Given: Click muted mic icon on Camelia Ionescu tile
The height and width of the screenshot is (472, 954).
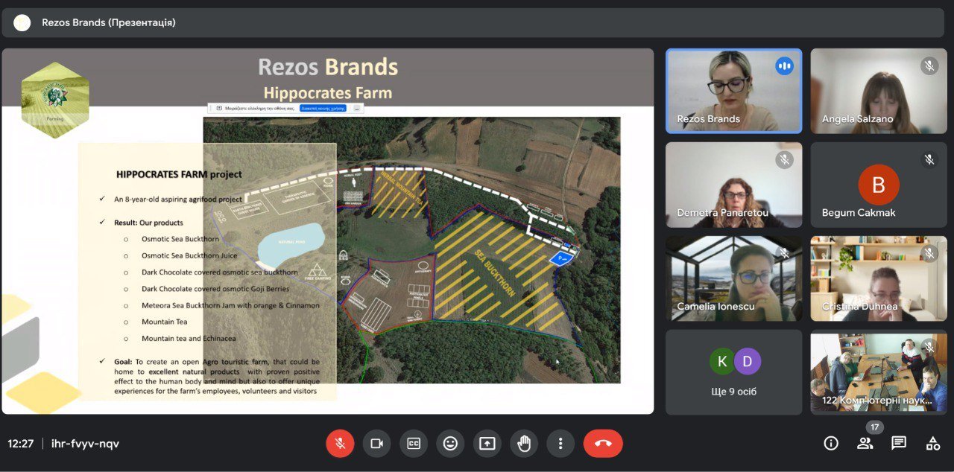Looking at the screenshot, I should 784,253.
